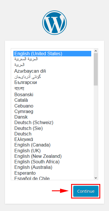The height and width of the screenshot is (211, 109).
Task: Choose Deutsch (Sie) language
Action: point(52,128)
